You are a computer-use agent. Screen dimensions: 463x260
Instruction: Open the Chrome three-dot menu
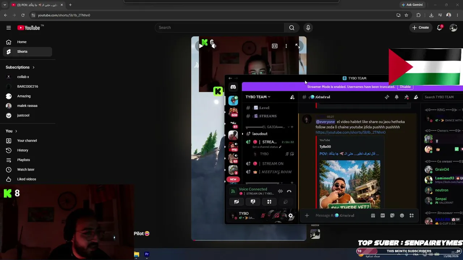pos(458,15)
